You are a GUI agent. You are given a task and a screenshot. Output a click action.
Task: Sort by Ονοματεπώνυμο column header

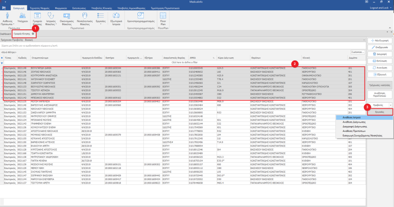pos(40,57)
